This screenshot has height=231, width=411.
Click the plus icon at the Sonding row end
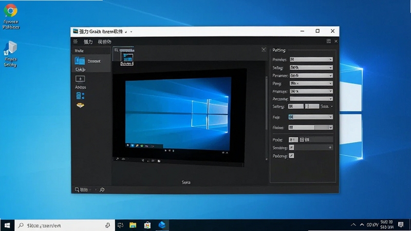[330, 148]
